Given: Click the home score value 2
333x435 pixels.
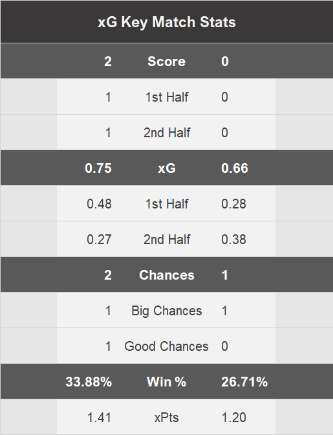Looking at the screenshot, I should pyautogui.click(x=108, y=61).
